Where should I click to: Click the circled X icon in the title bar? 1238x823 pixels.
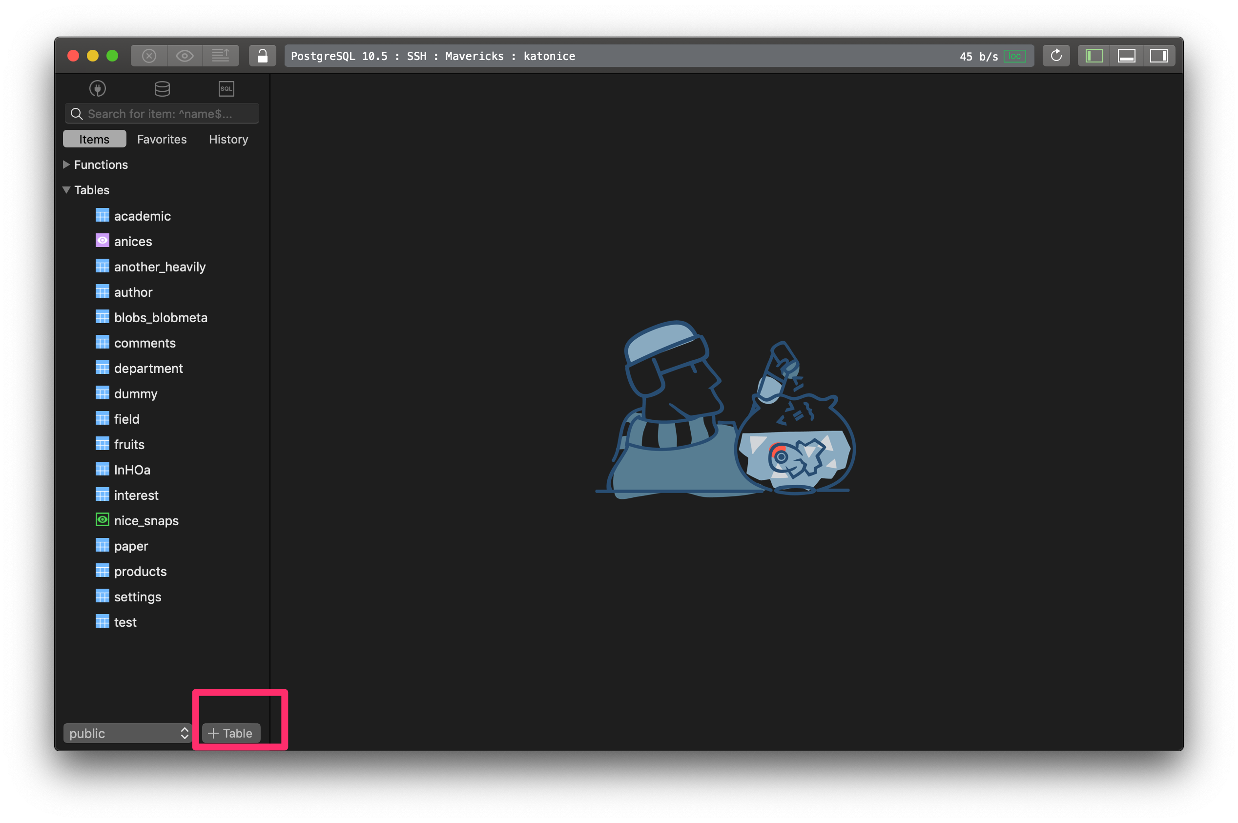[149, 55]
